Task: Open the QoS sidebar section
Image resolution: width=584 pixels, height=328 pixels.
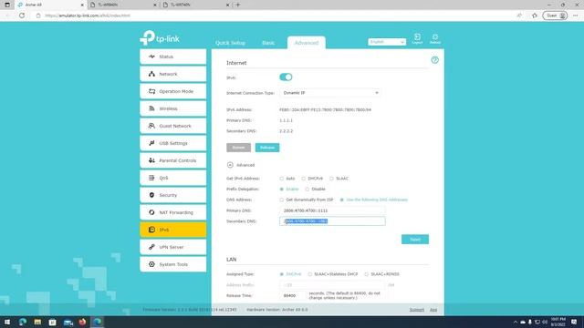Action: (x=172, y=178)
